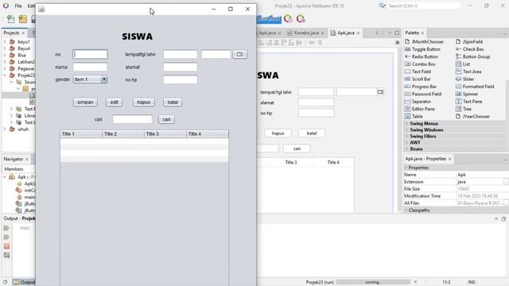
Task: Click edit button in SISWA window
Action: [114, 102]
